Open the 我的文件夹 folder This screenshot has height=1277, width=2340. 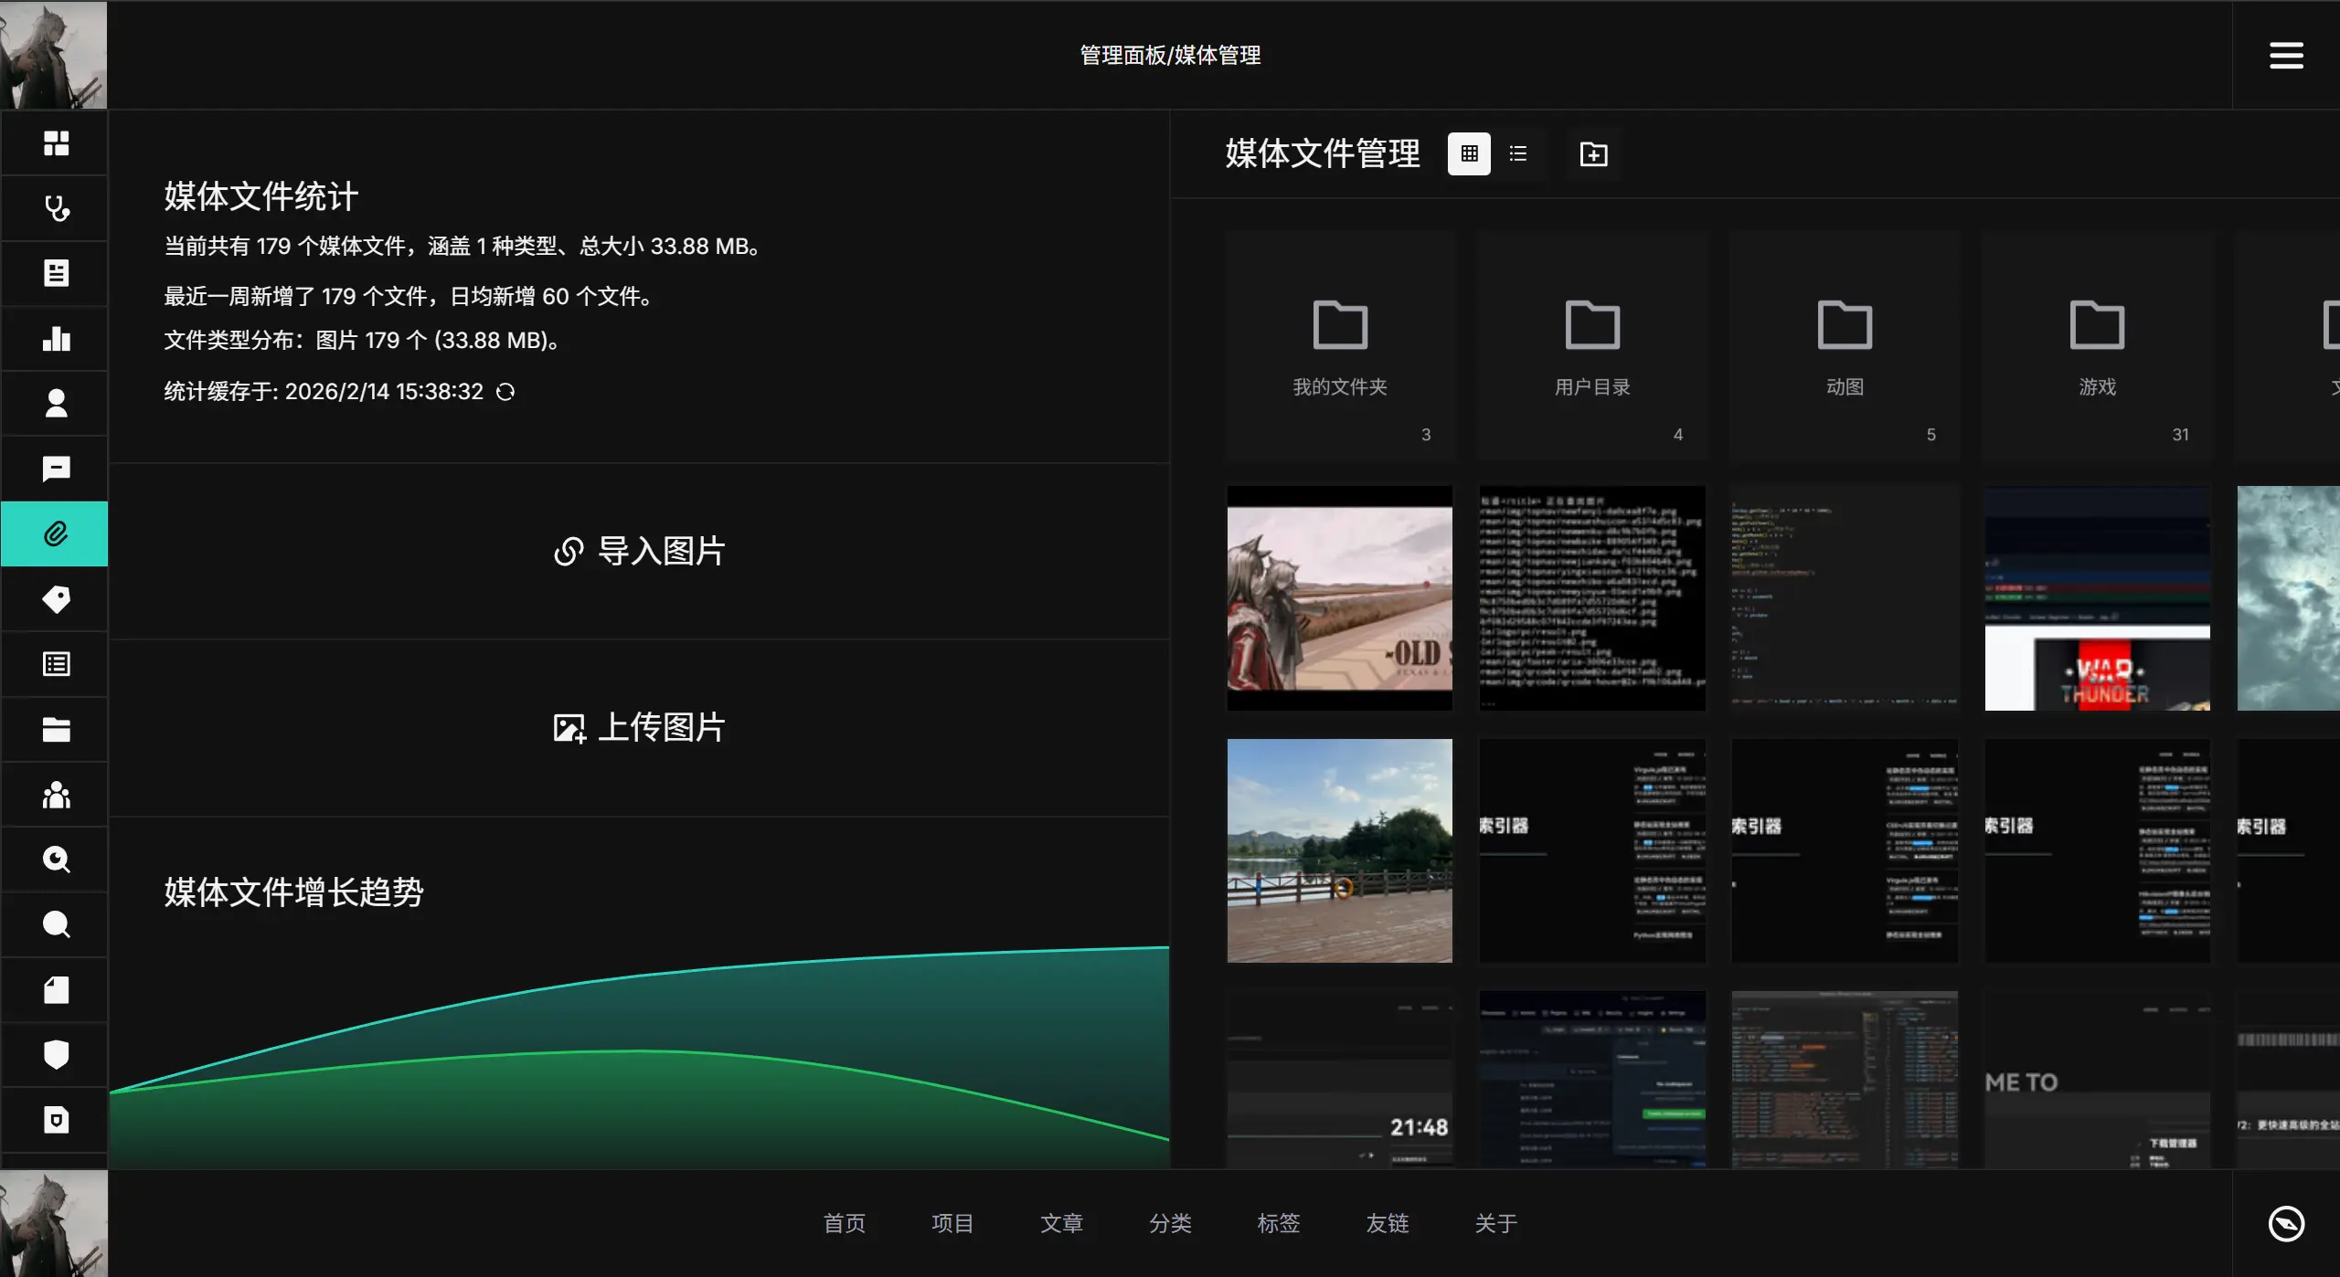pos(1339,347)
